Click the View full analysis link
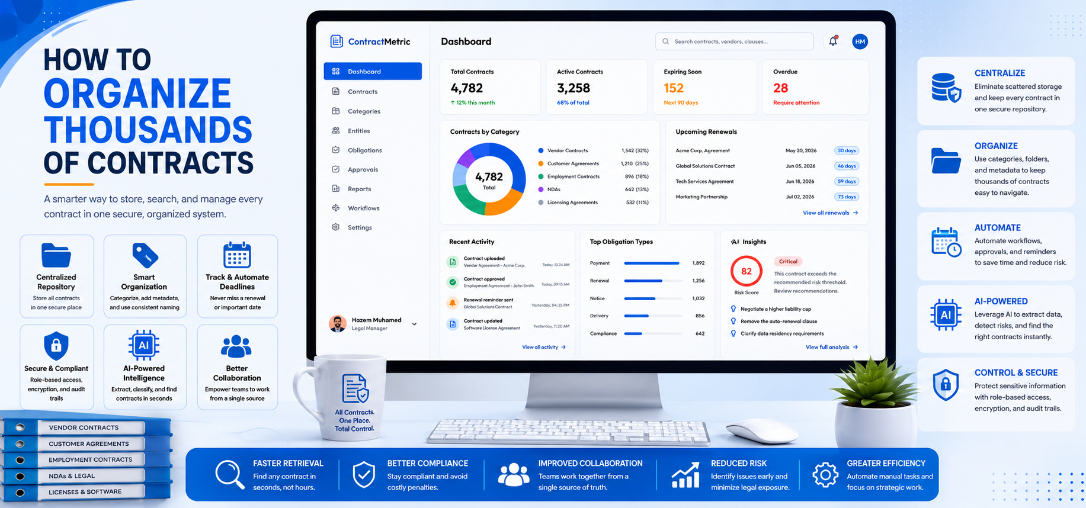Viewport: 1086px width, 508px height. point(831,348)
